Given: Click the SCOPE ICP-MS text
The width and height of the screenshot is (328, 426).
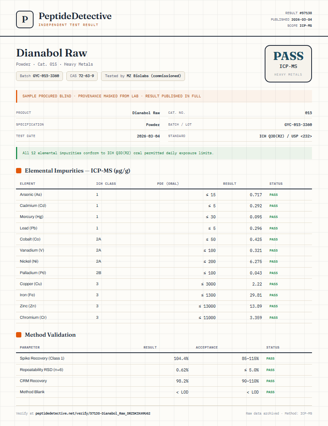Looking at the screenshot, I should 299,26.
